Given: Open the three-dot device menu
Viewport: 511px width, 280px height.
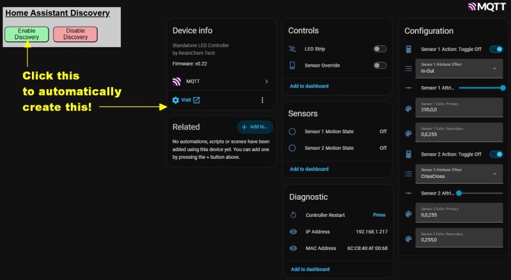Looking at the screenshot, I should coord(263,100).
